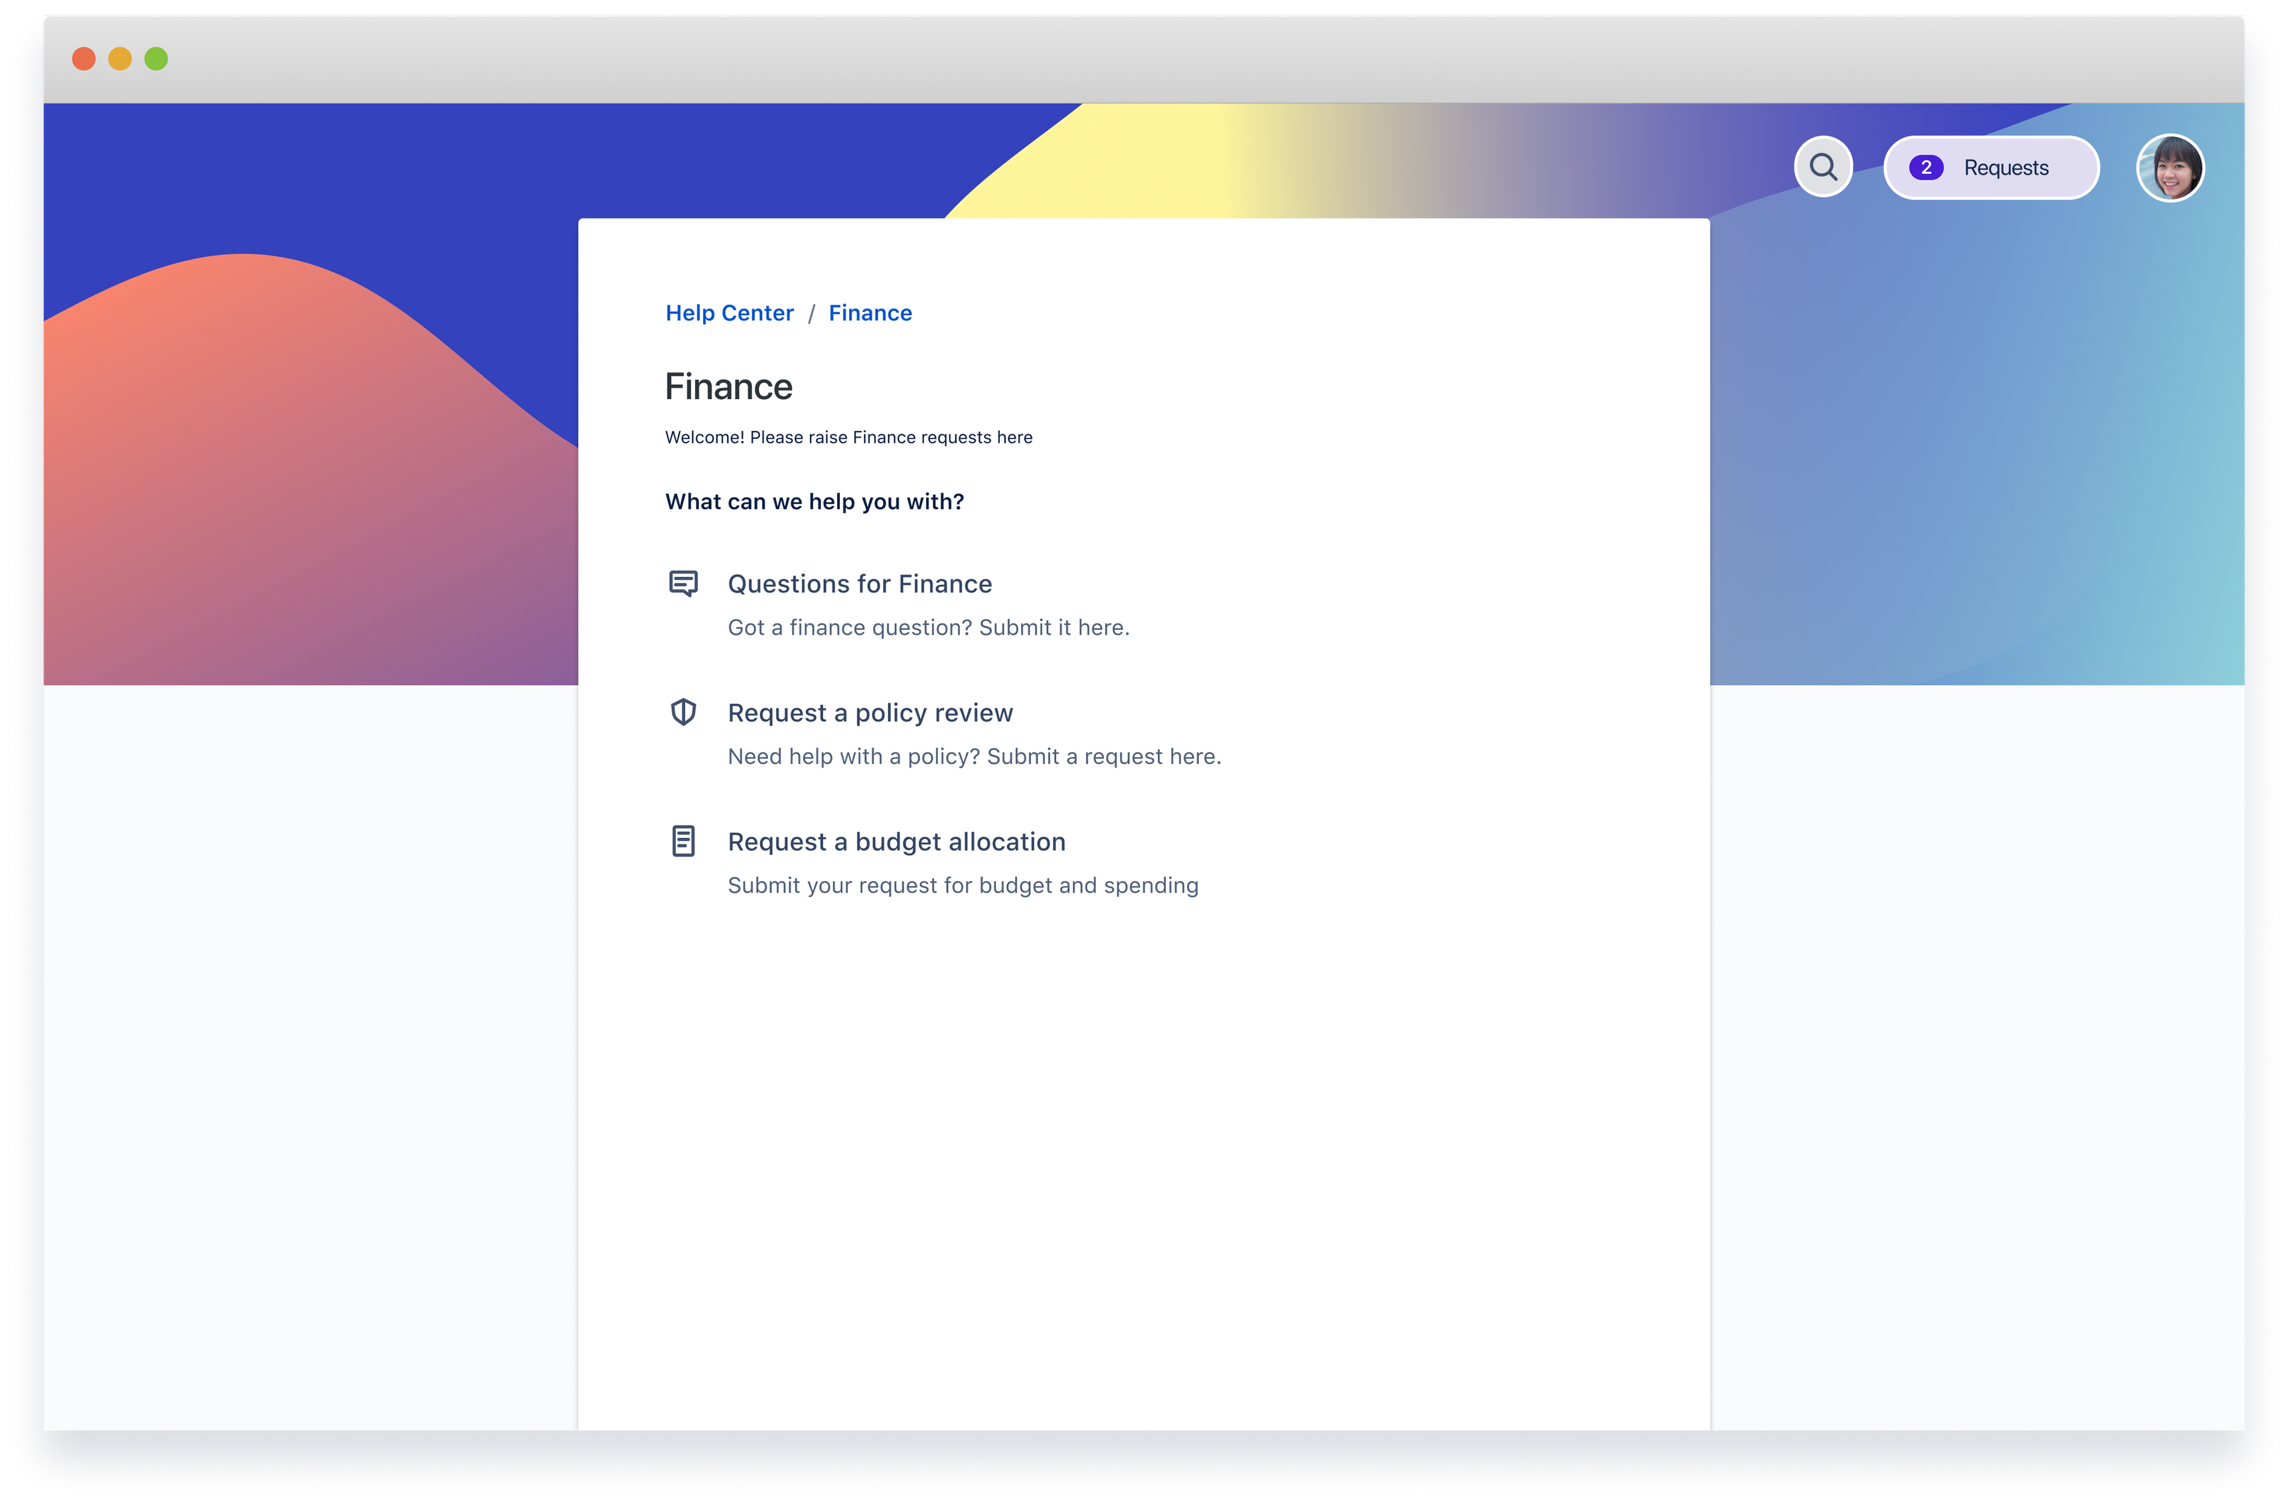Navigate back via the Help Center breadcrumb
This screenshot has height=1503, width=2289.
(729, 313)
